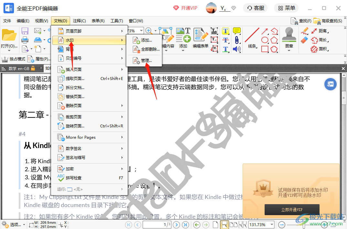This screenshot has height=229, width=347.
Task: Go to the next page arrow
Action: coord(176,225)
